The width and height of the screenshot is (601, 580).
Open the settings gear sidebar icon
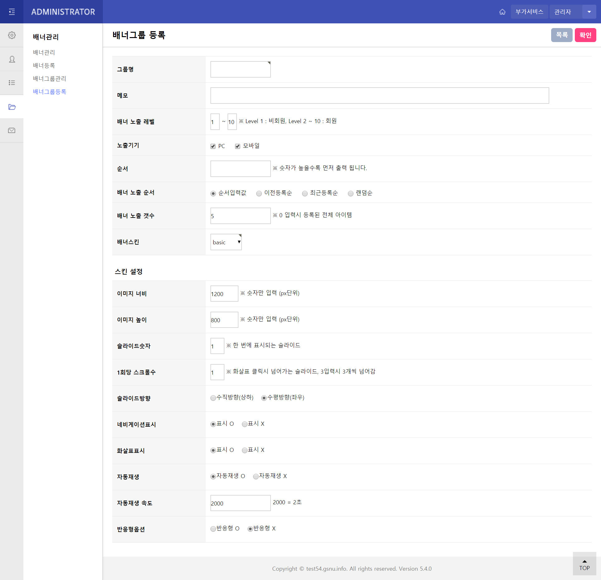tap(12, 35)
